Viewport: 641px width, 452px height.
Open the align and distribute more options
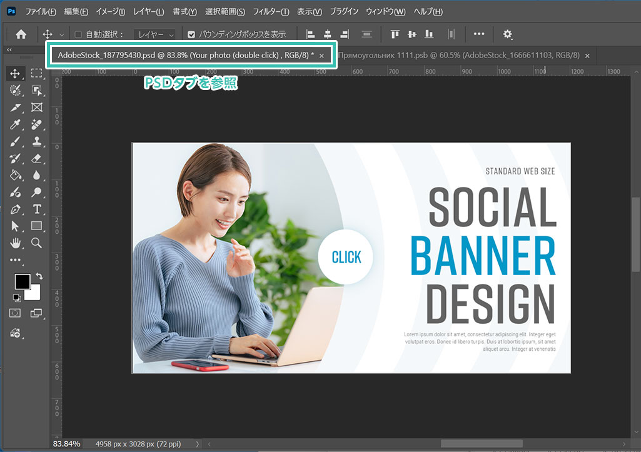[478, 34]
